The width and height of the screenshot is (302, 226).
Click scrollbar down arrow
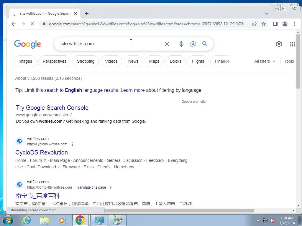click(x=298, y=205)
